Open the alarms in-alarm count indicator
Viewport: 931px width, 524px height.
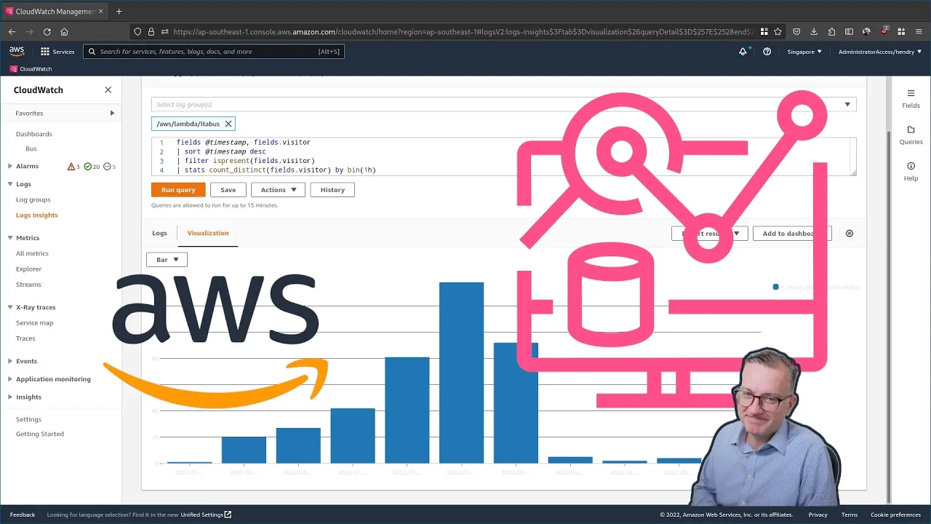pos(73,167)
